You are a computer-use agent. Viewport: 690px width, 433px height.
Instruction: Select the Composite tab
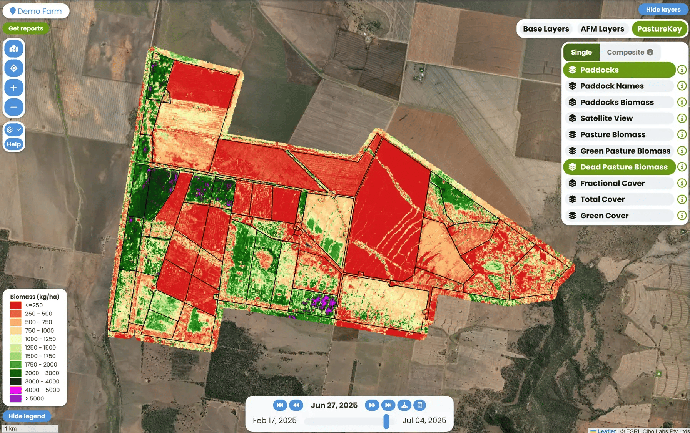pos(630,52)
